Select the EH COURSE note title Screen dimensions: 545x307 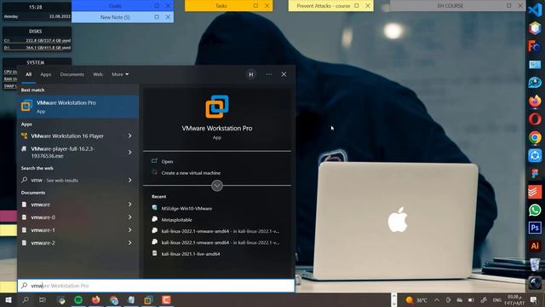point(450,6)
